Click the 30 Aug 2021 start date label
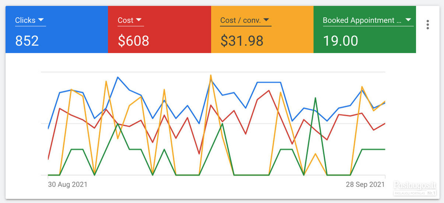This screenshot has height=203, width=444. click(x=68, y=184)
